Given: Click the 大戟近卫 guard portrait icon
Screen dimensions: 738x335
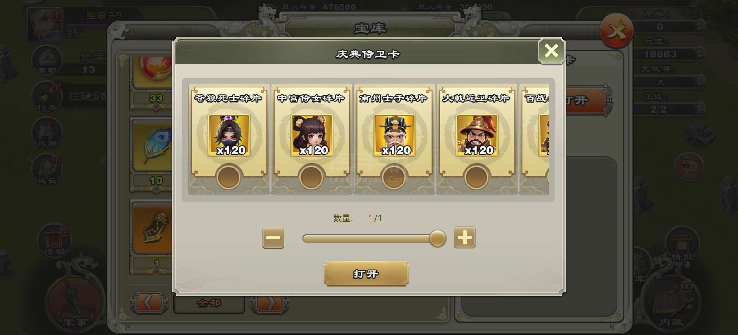Looking at the screenshot, I should [477, 135].
